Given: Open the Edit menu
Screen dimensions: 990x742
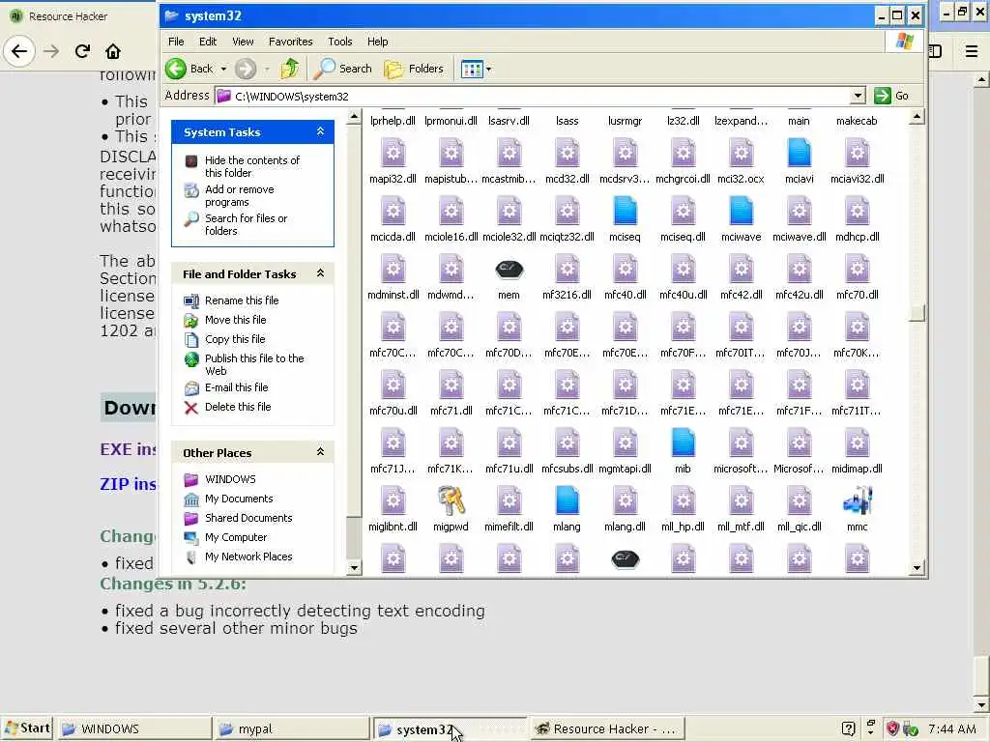Looking at the screenshot, I should [x=208, y=42].
